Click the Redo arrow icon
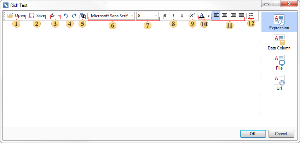The width and height of the screenshot is (300, 143). (74, 16)
